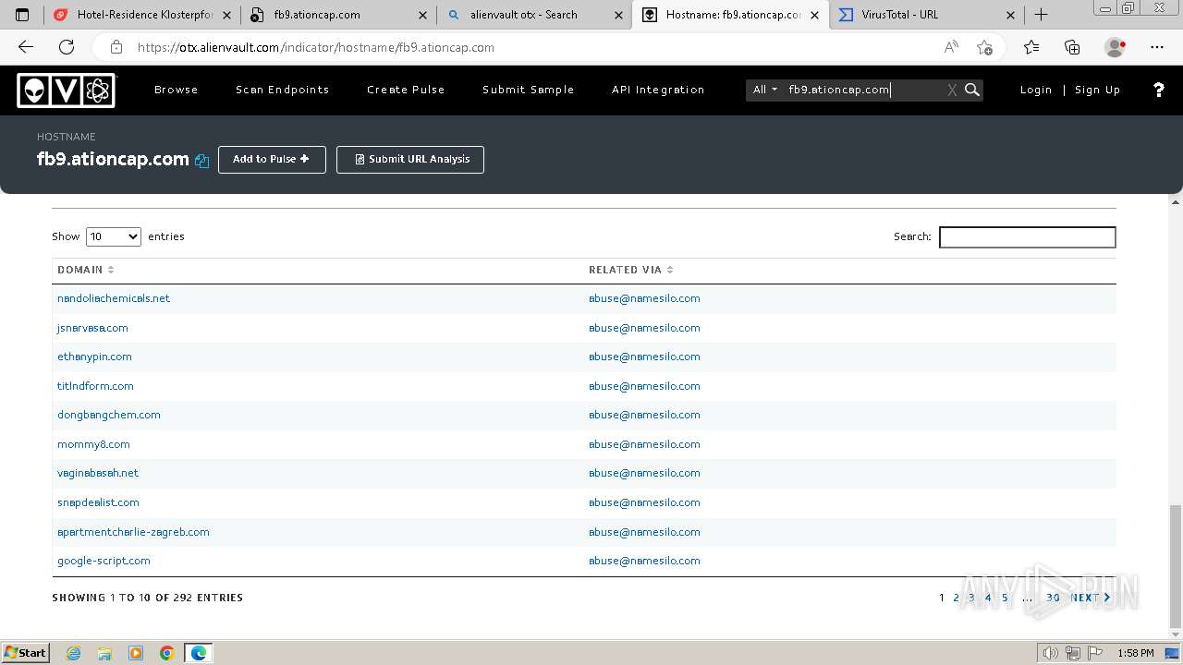1183x665 pixels.
Task: Open the help question mark icon
Action: (x=1158, y=90)
